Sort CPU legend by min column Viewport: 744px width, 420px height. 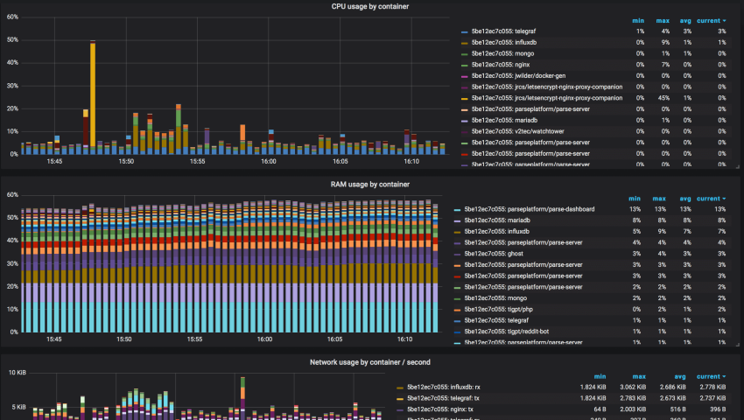(640, 20)
